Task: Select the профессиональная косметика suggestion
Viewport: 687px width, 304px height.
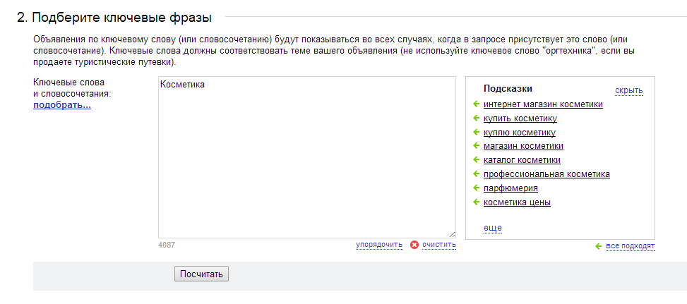Action: click(546, 174)
